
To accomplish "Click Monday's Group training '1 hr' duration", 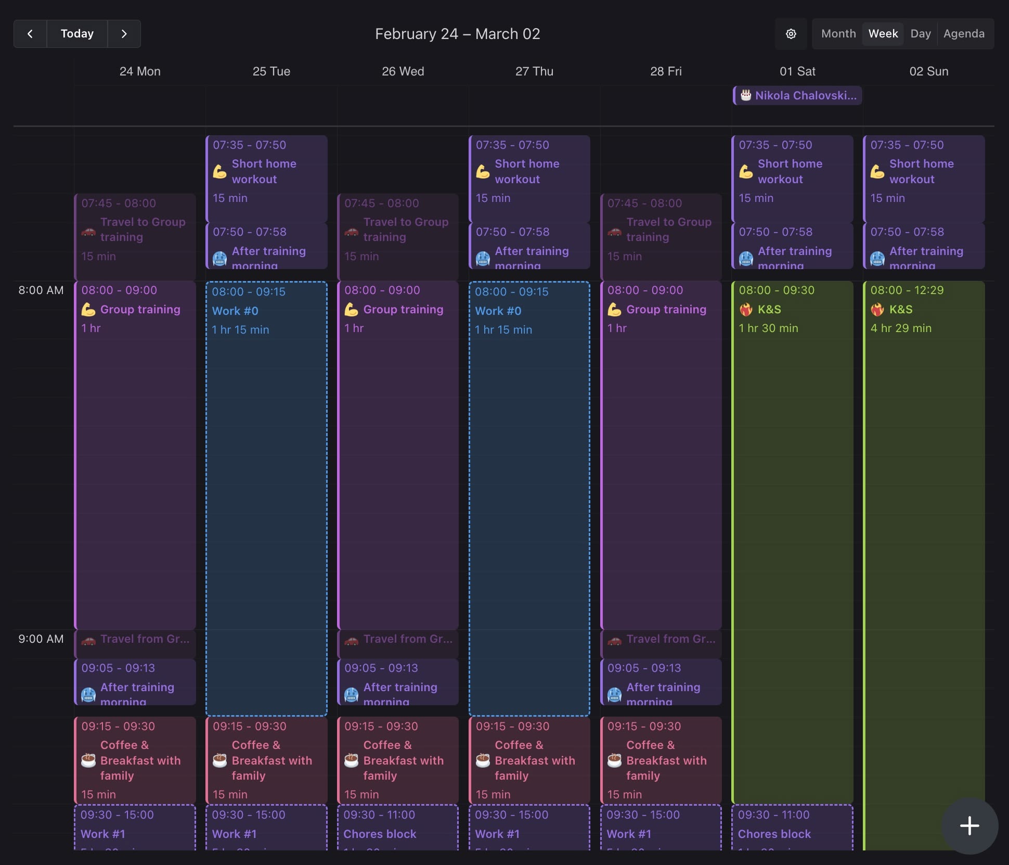I will point(91,328).
